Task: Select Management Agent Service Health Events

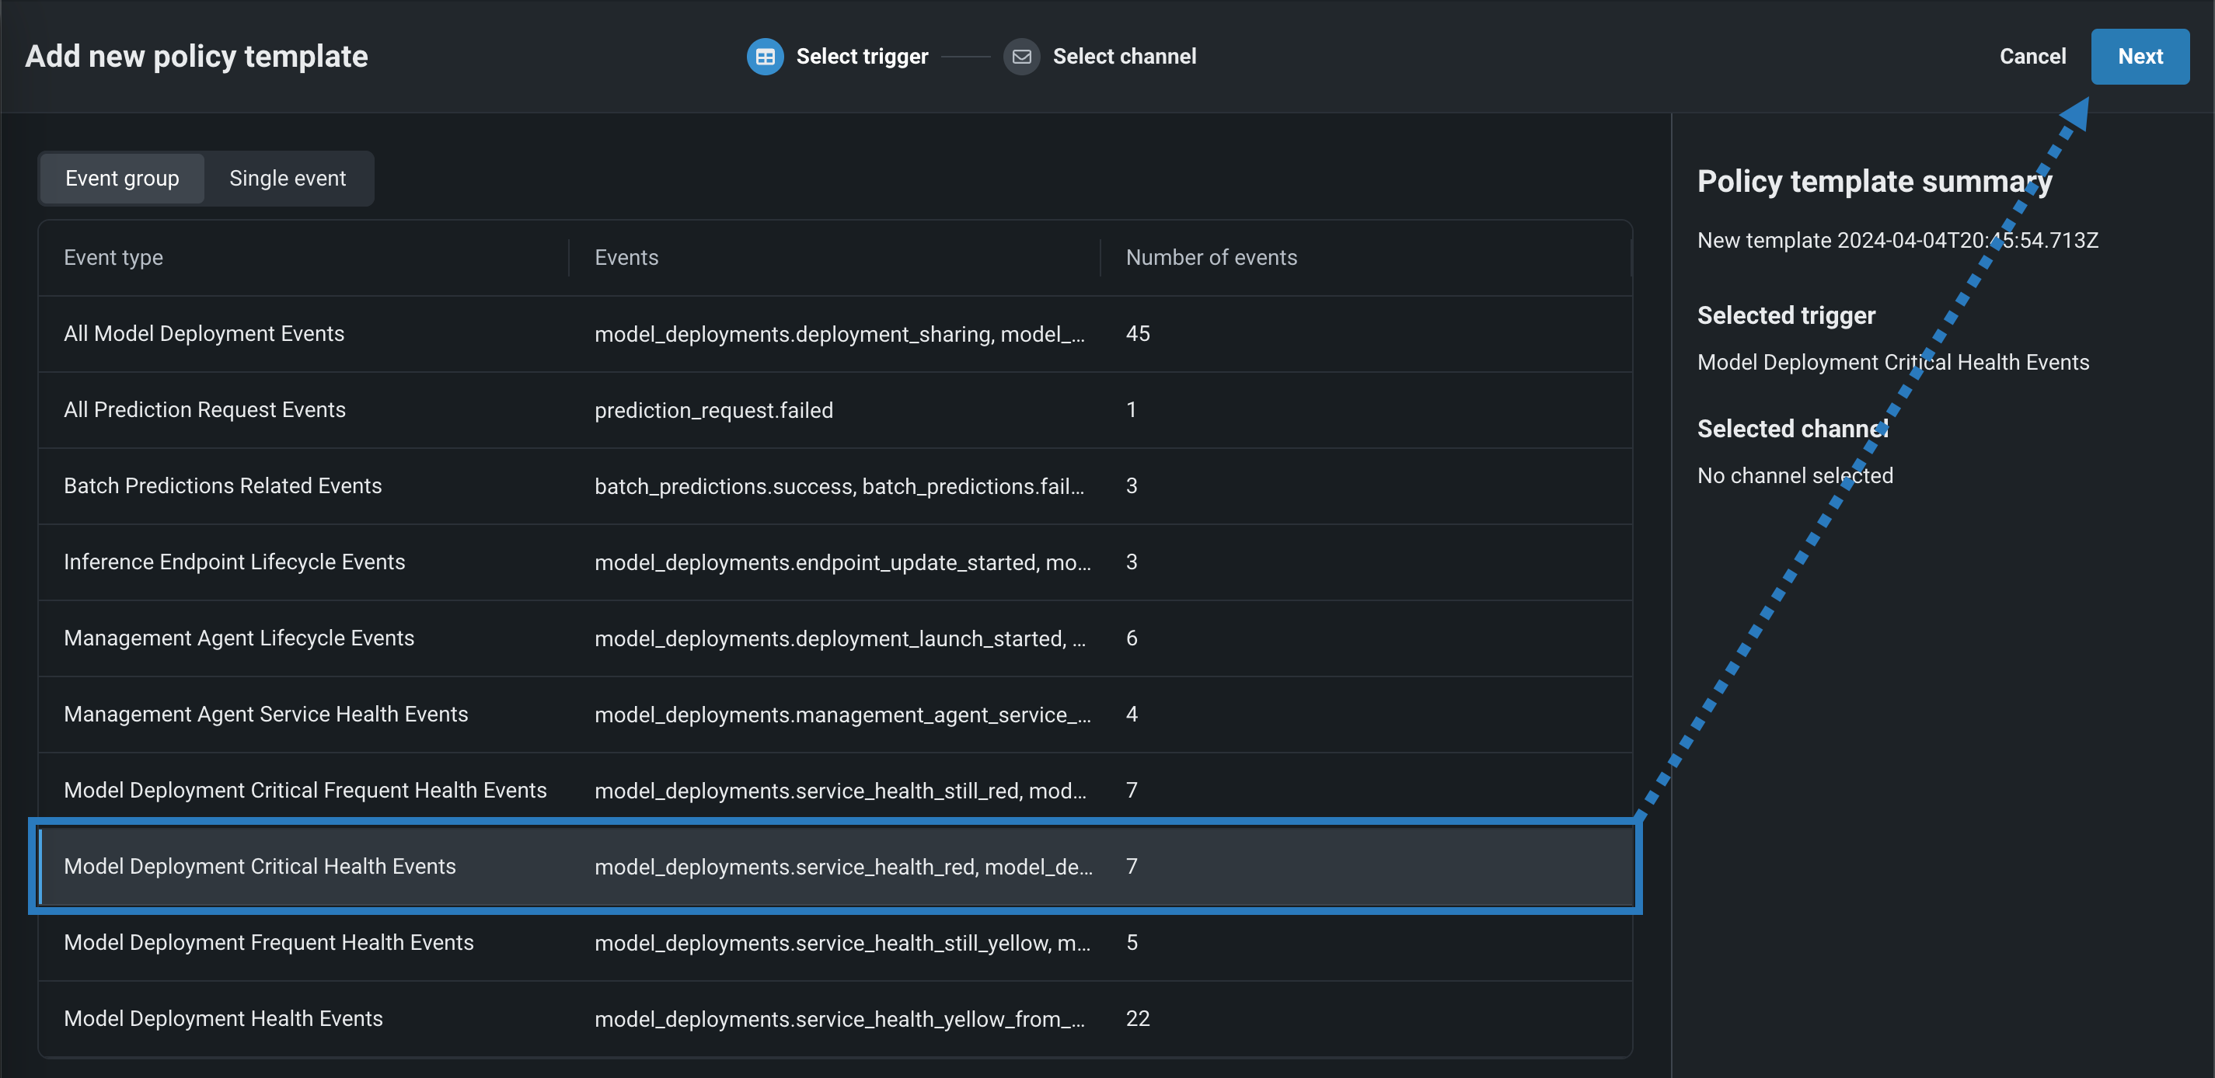Action: [266, 714]
